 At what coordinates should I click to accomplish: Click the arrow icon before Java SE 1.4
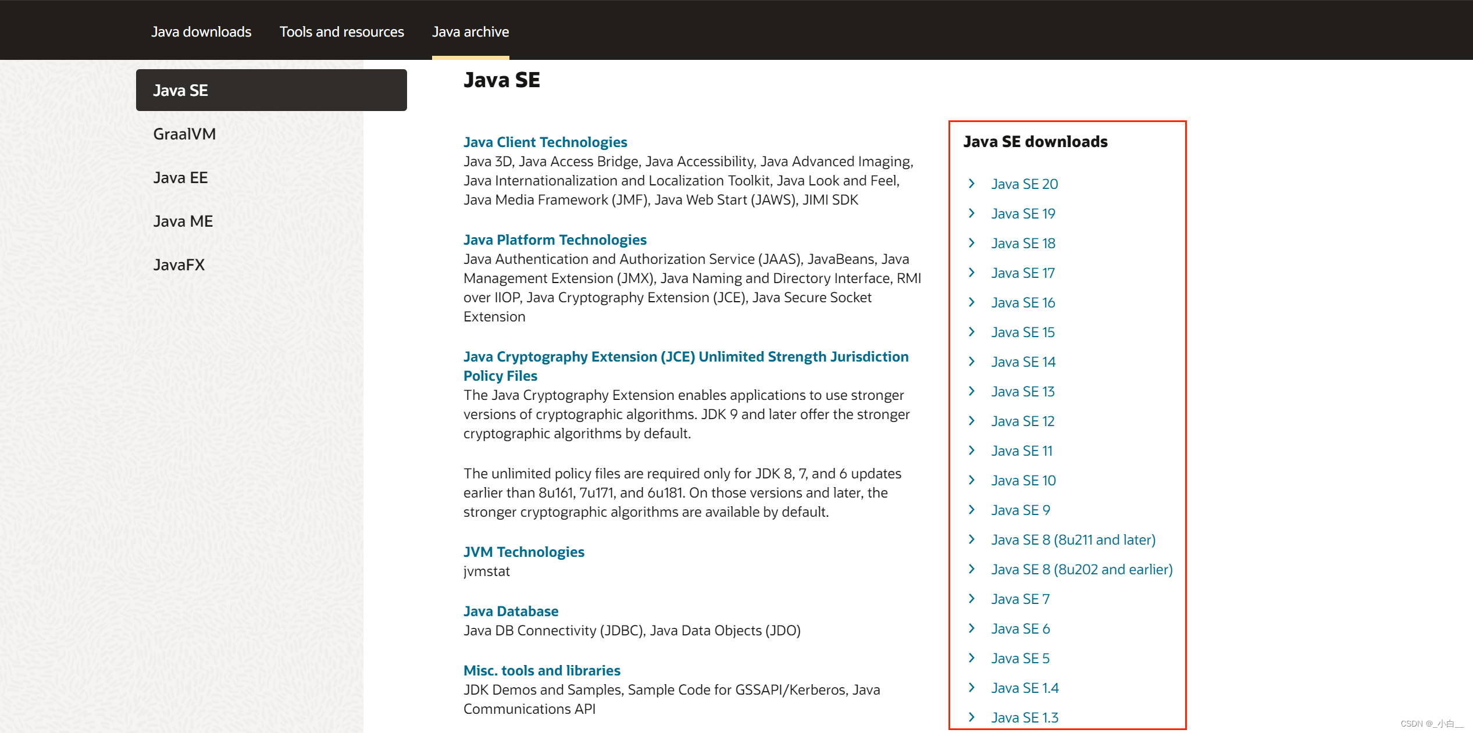pyautogui.click(x=971, y=688)
